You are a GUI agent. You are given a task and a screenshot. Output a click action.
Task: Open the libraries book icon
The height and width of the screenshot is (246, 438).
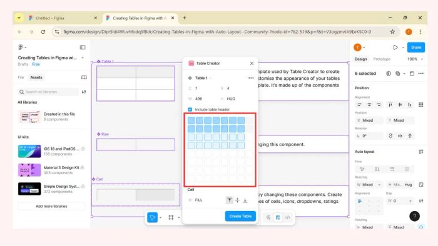(84, 77)
